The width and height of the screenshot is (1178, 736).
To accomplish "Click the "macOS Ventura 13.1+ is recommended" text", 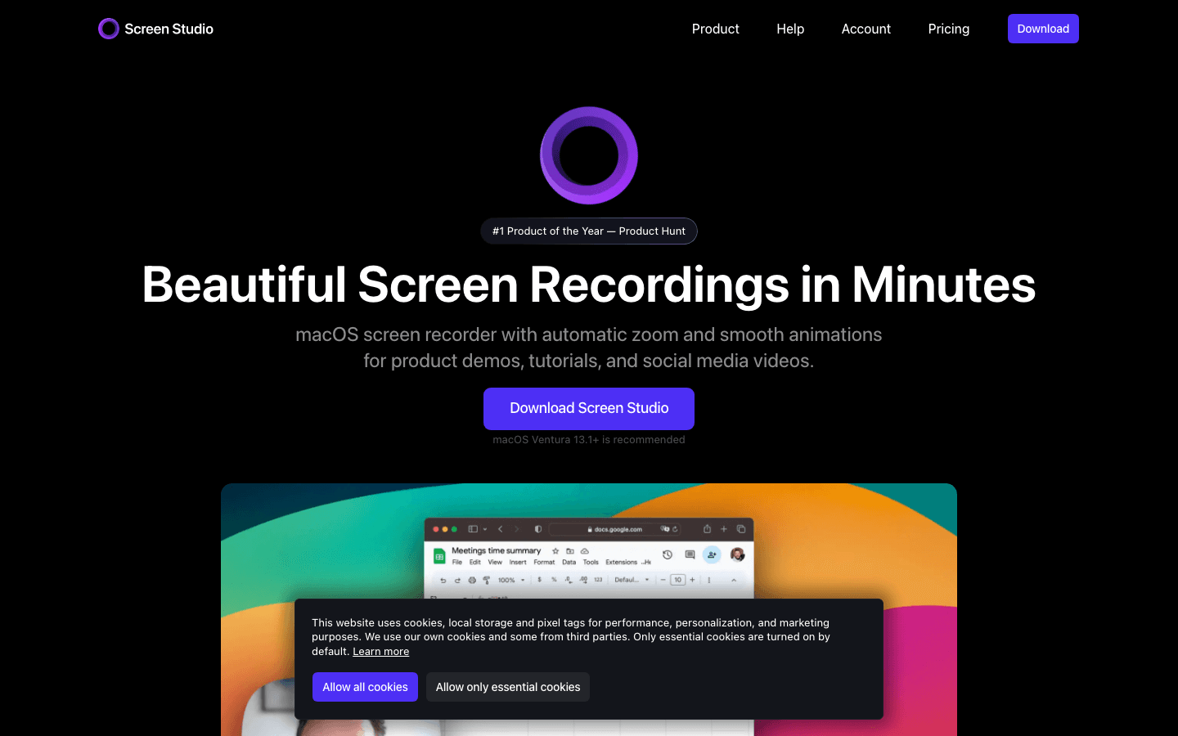I will (589, 440).
